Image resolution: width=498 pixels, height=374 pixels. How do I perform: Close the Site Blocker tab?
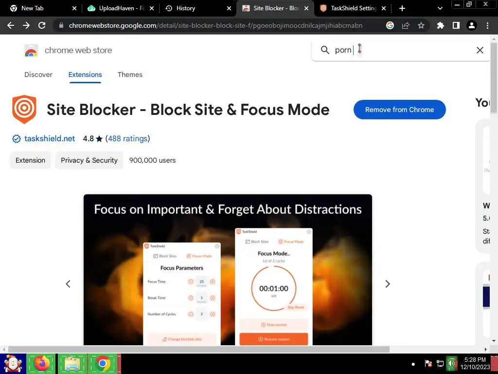306,8
